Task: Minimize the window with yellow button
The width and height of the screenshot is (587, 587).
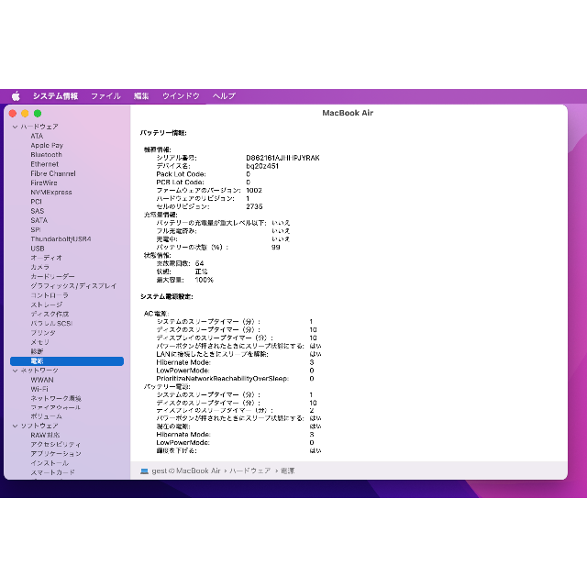Action: coord(25,114)
